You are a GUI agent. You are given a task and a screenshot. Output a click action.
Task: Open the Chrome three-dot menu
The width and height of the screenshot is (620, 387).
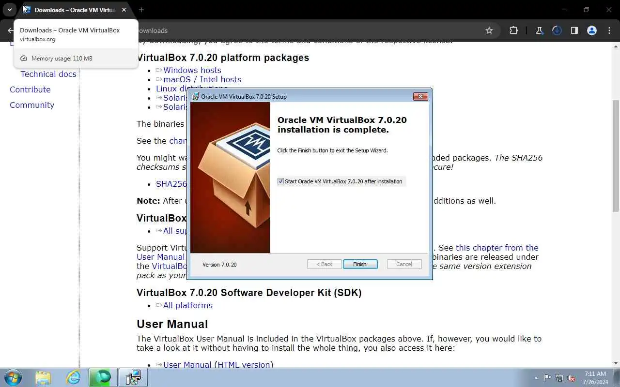[609, 30]
